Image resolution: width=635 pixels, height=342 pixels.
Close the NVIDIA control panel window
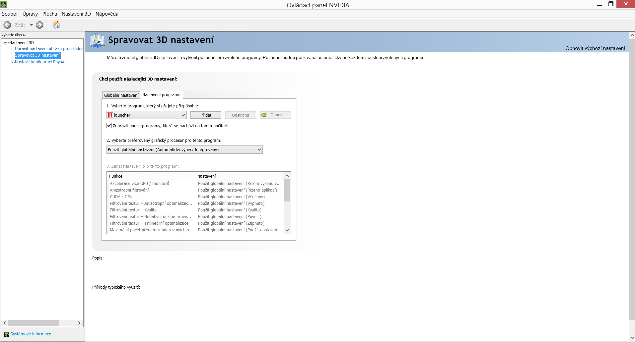pos(626,4)
